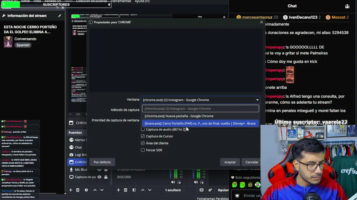Open IvanDecano123 leaderboard entry
Screen dimensions: 357x200
click(302, 17)
